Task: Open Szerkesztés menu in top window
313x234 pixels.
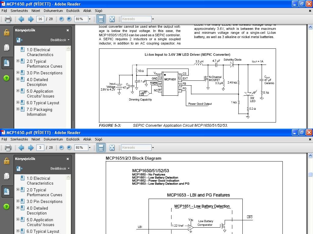Action: click(19, 11)
